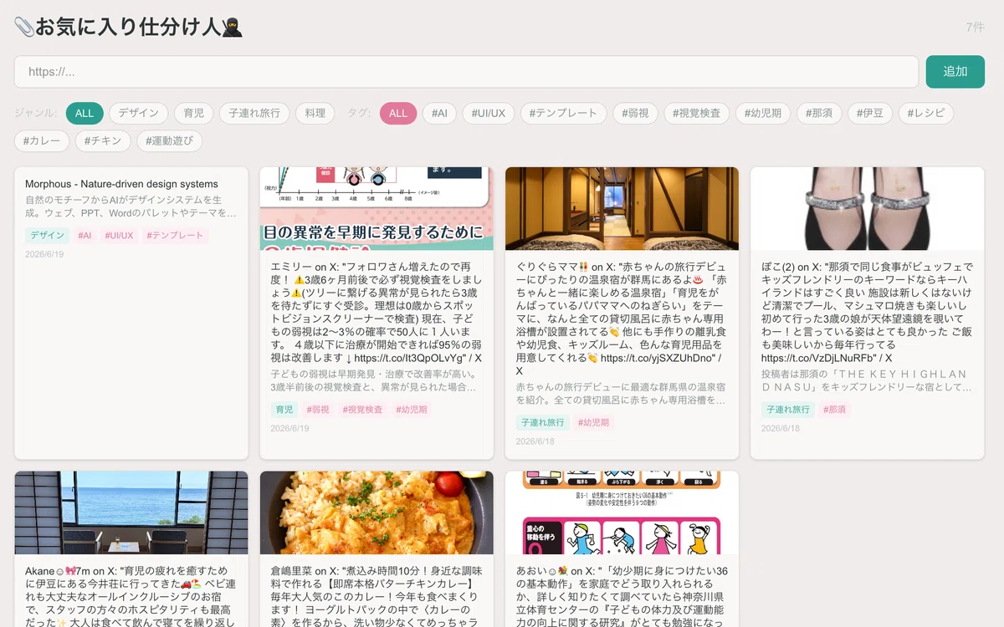This screenshot has height=627, width=1004.
Task: Click #視覚検査 tag on エミリー card
Action: 362,410
